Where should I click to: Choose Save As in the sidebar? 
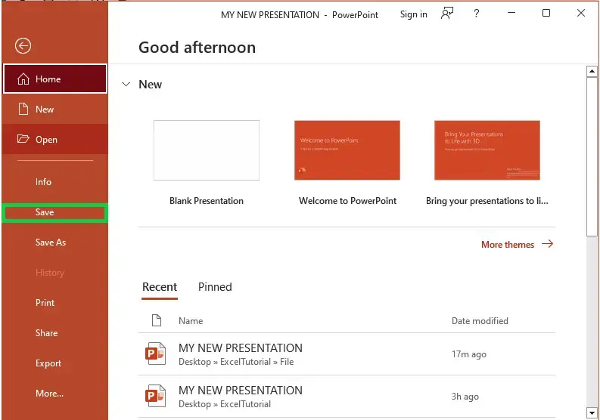coord(55,242)
